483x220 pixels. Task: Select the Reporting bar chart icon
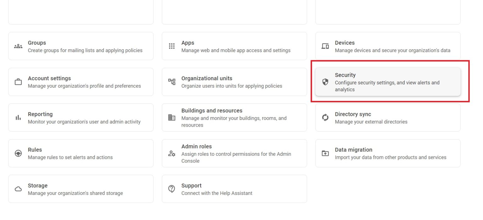coord(18,117)
